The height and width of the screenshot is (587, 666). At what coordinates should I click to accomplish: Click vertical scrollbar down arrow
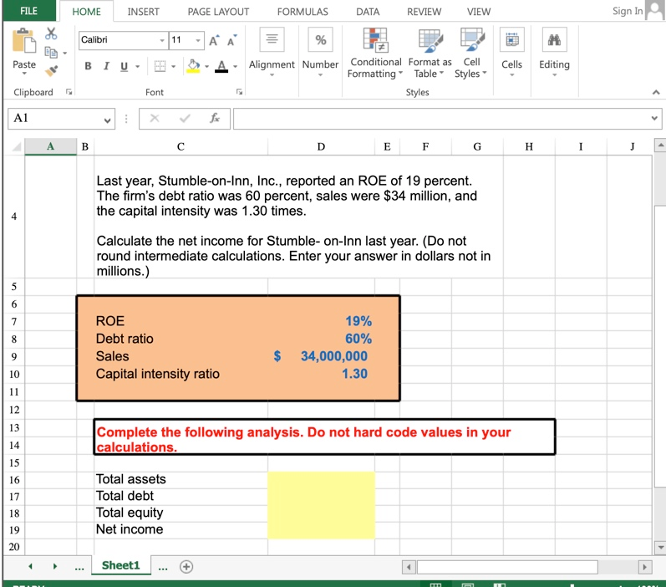click(659, 548)
